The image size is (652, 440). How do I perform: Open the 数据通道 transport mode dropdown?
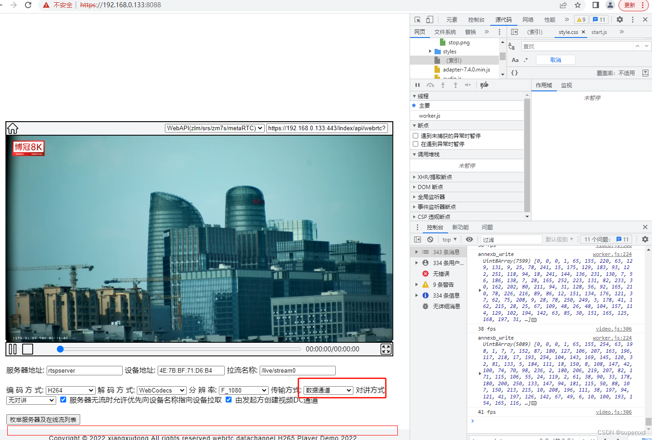click(x=328, y=390)
